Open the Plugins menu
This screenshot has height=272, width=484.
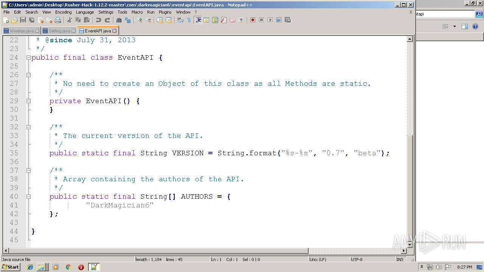tap(165, 12)
